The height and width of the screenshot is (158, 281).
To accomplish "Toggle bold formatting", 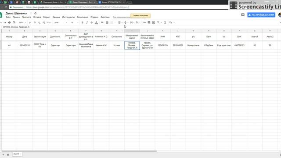I will pos(82,22).
